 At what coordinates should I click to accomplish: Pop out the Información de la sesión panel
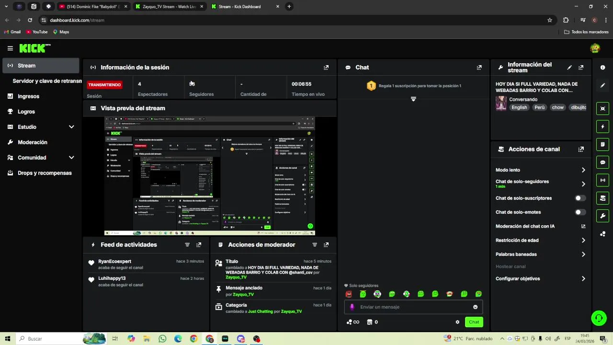click(326, 68)
